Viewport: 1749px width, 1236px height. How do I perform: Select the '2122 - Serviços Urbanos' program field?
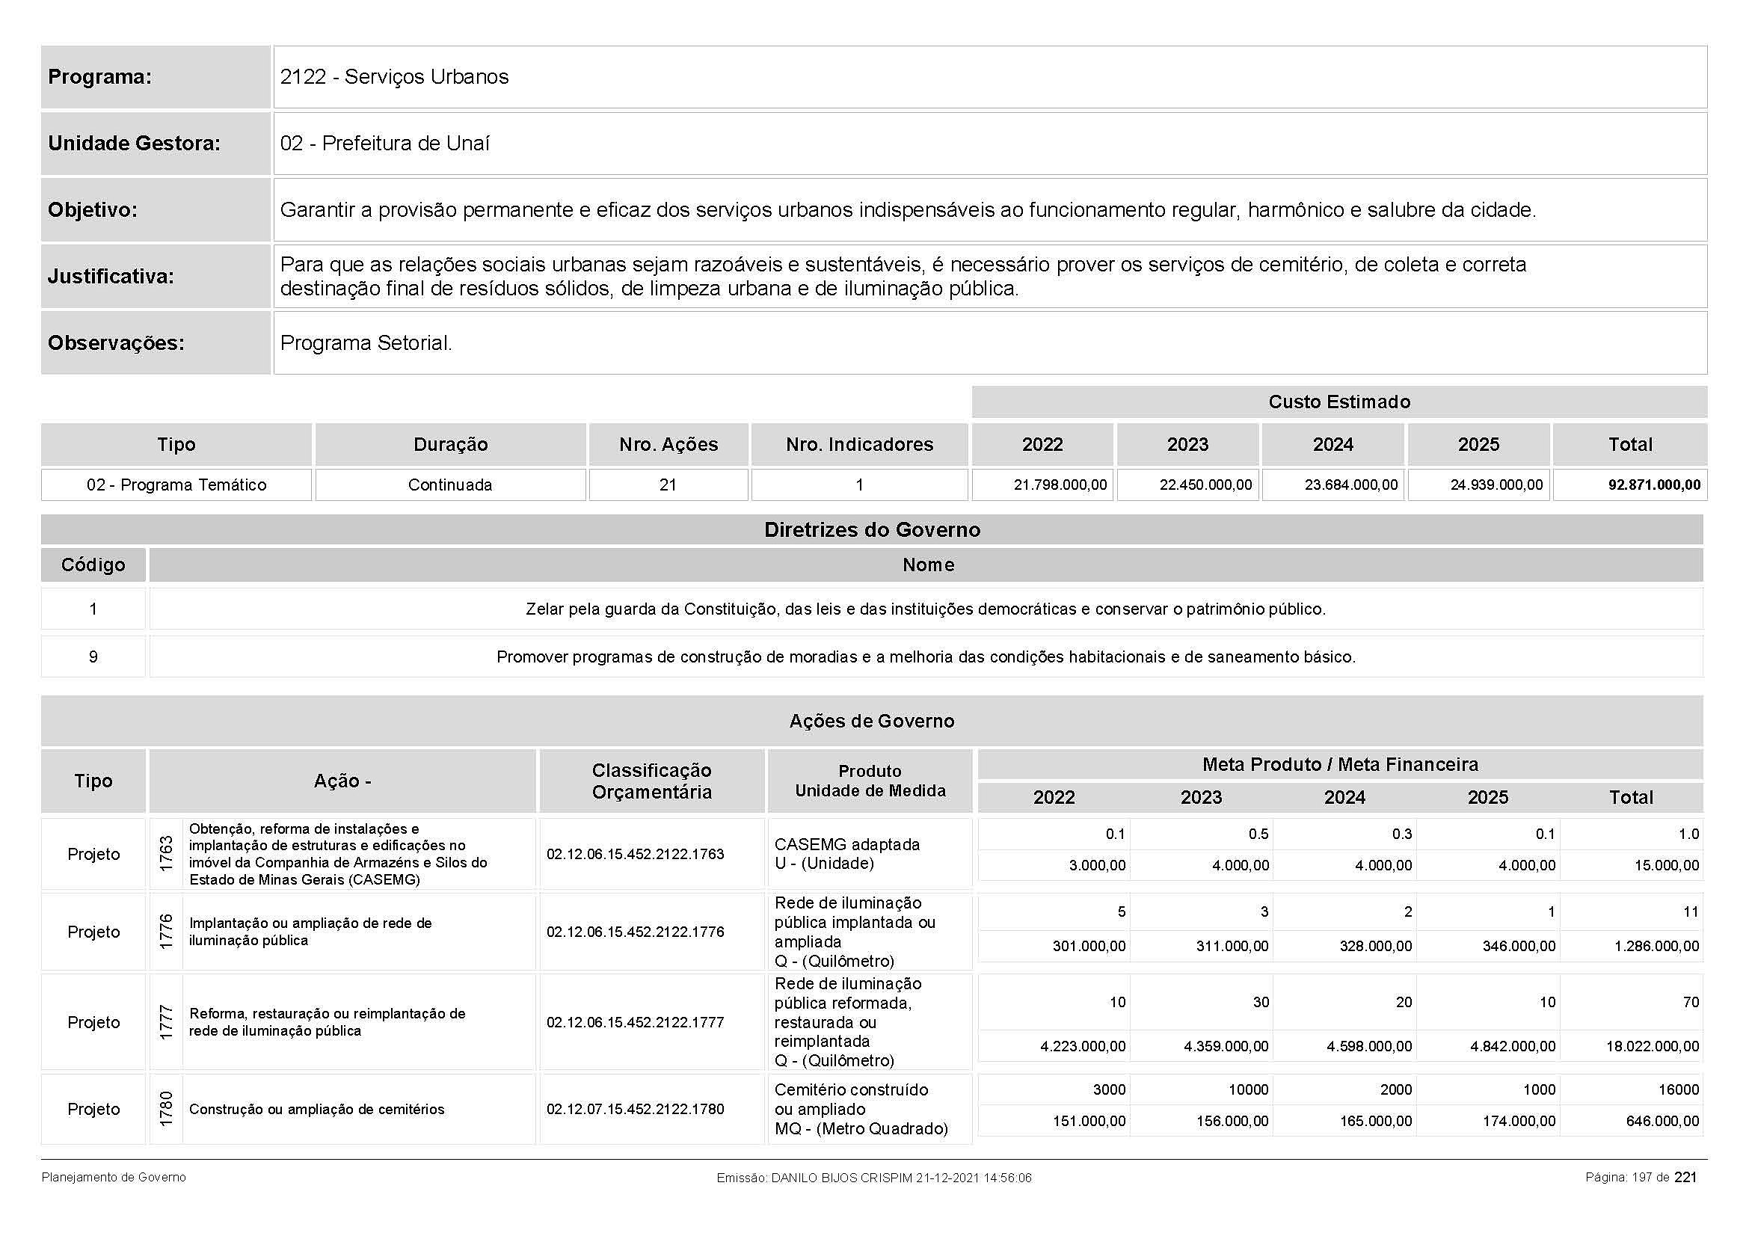point(394,77)
